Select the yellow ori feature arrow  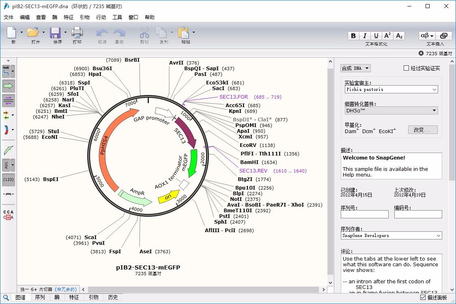click(x=169, y=197)
